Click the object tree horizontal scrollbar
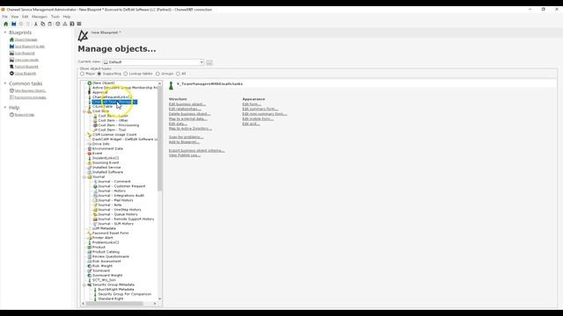This screenshot has height=316, width=563. pos(119,304)
